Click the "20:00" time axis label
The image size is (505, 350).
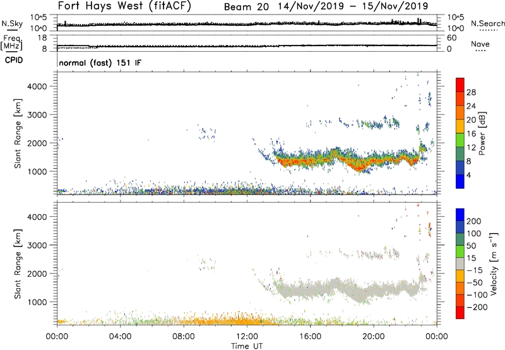tap(373, 337)
